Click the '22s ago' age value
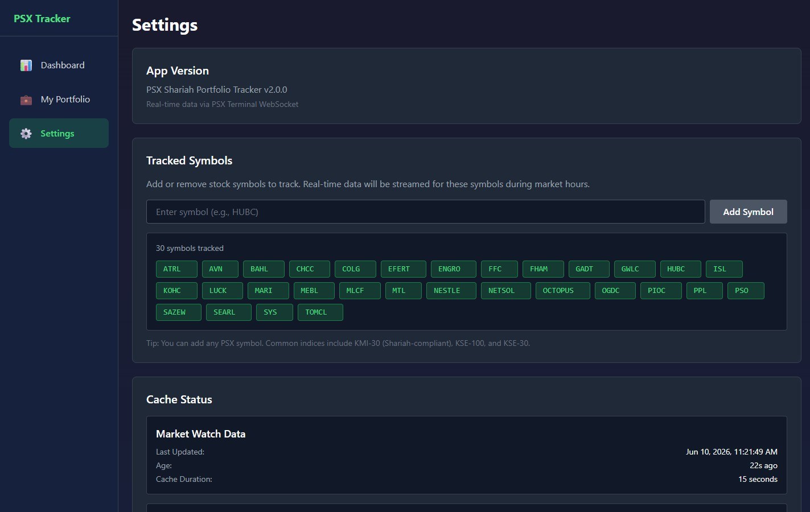The image size is (810, 512). coord(763,465)
